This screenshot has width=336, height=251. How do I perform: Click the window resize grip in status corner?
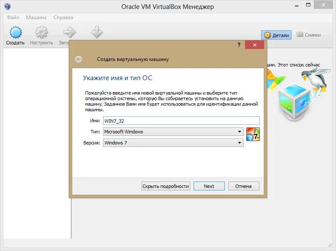pos(330,245)
